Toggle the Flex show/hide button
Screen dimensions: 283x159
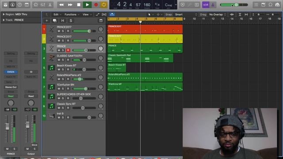click(x=104, y=15)
